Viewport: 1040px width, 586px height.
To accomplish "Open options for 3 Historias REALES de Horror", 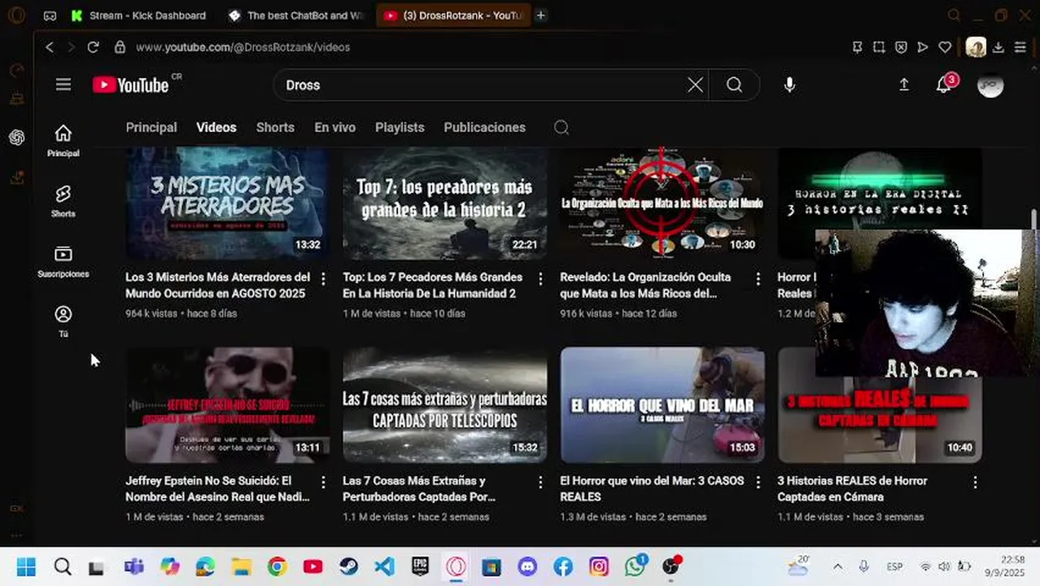I will point(975,482).
